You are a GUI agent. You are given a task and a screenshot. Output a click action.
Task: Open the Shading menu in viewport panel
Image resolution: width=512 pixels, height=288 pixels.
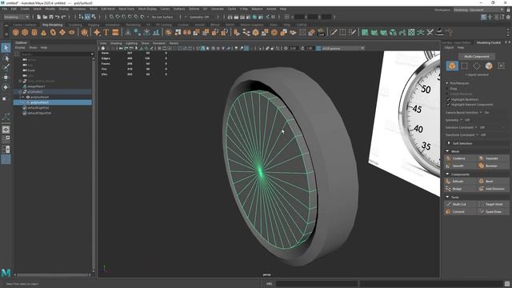(116, 43)
